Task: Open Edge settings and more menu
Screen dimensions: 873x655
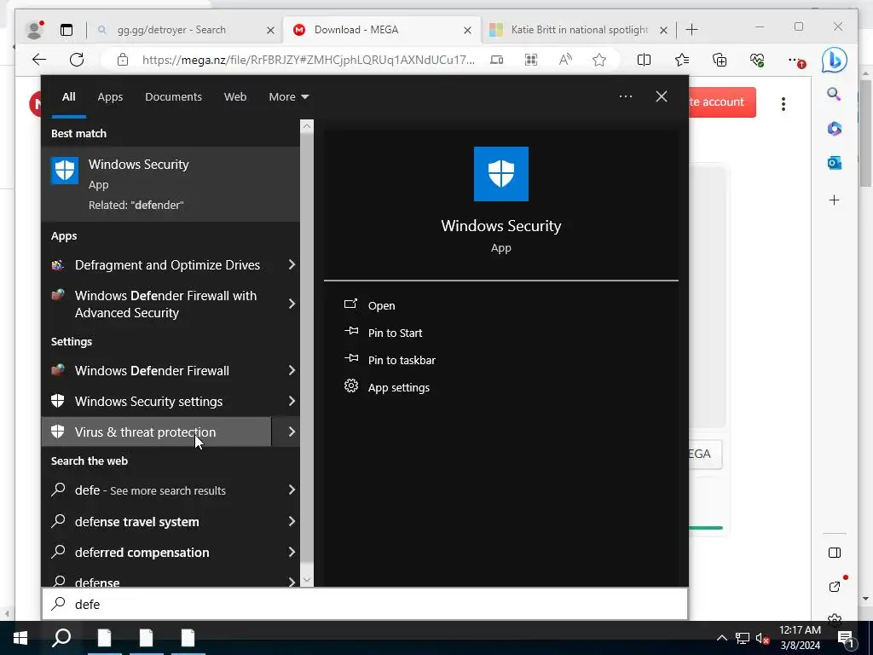Action: coord(796,61)
